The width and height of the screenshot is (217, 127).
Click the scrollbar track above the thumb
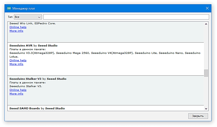click(206, 48)
